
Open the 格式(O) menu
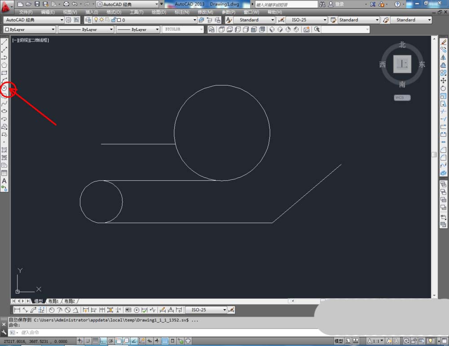point(114,12)
